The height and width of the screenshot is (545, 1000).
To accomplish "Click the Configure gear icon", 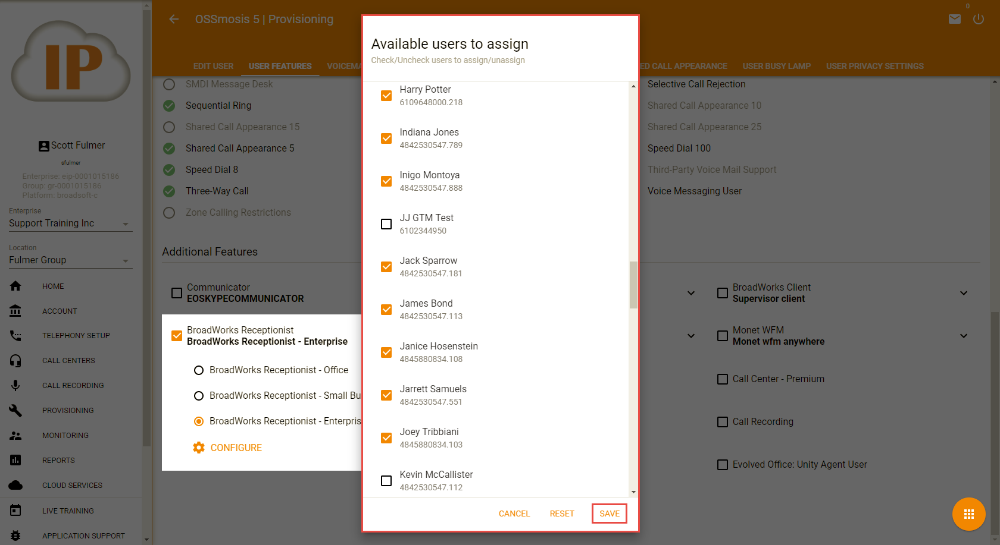I will 199,448.
